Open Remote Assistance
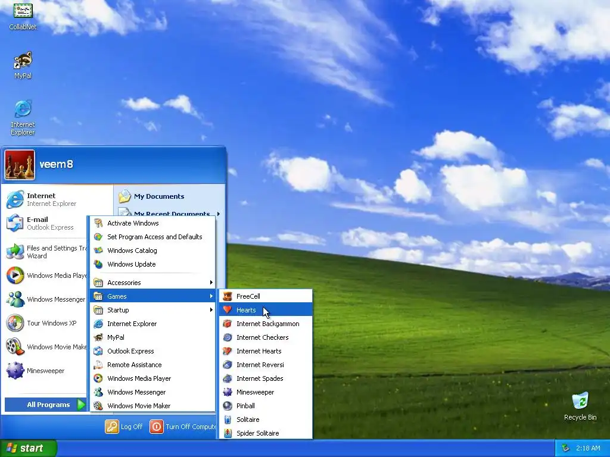The image size is (610, 457). point(152,365)
